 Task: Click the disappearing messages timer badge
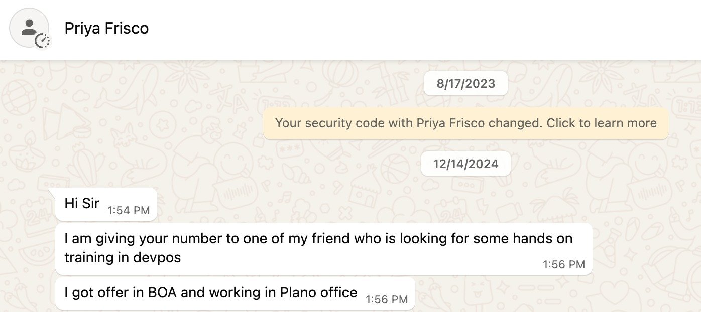pyautogui.click(x=42, y=40)
